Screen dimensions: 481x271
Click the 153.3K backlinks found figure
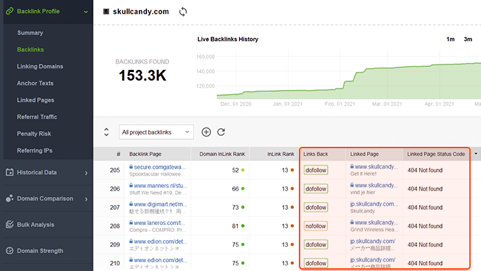142,75
